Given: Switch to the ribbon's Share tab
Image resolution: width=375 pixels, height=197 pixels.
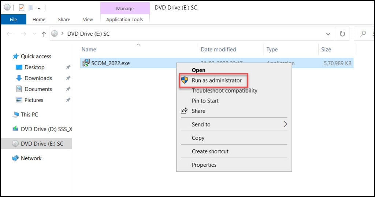Looking at the screenshot, I should 64,20.
